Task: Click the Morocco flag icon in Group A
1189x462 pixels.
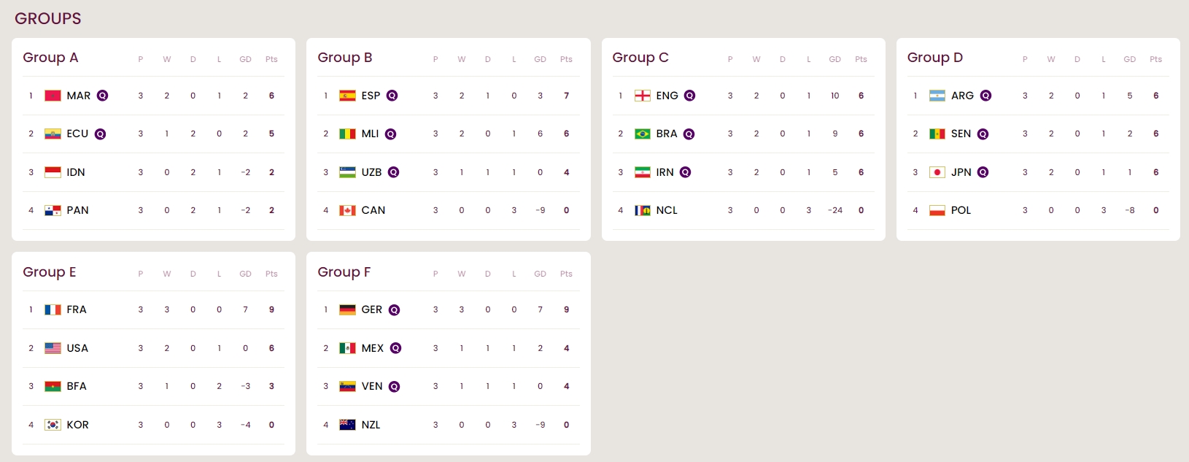Action: tap(53, 96)
